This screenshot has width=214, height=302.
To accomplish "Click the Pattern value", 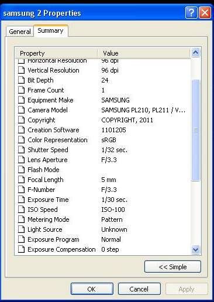I will coord(112,219).
